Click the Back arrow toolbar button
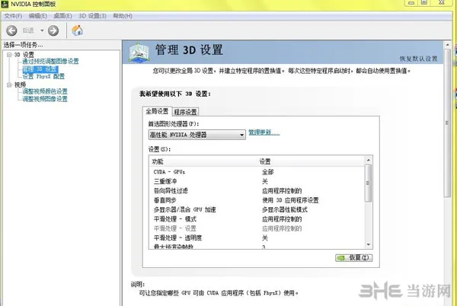Viewport: 457px width, 306px height. (x=11, y=30)
